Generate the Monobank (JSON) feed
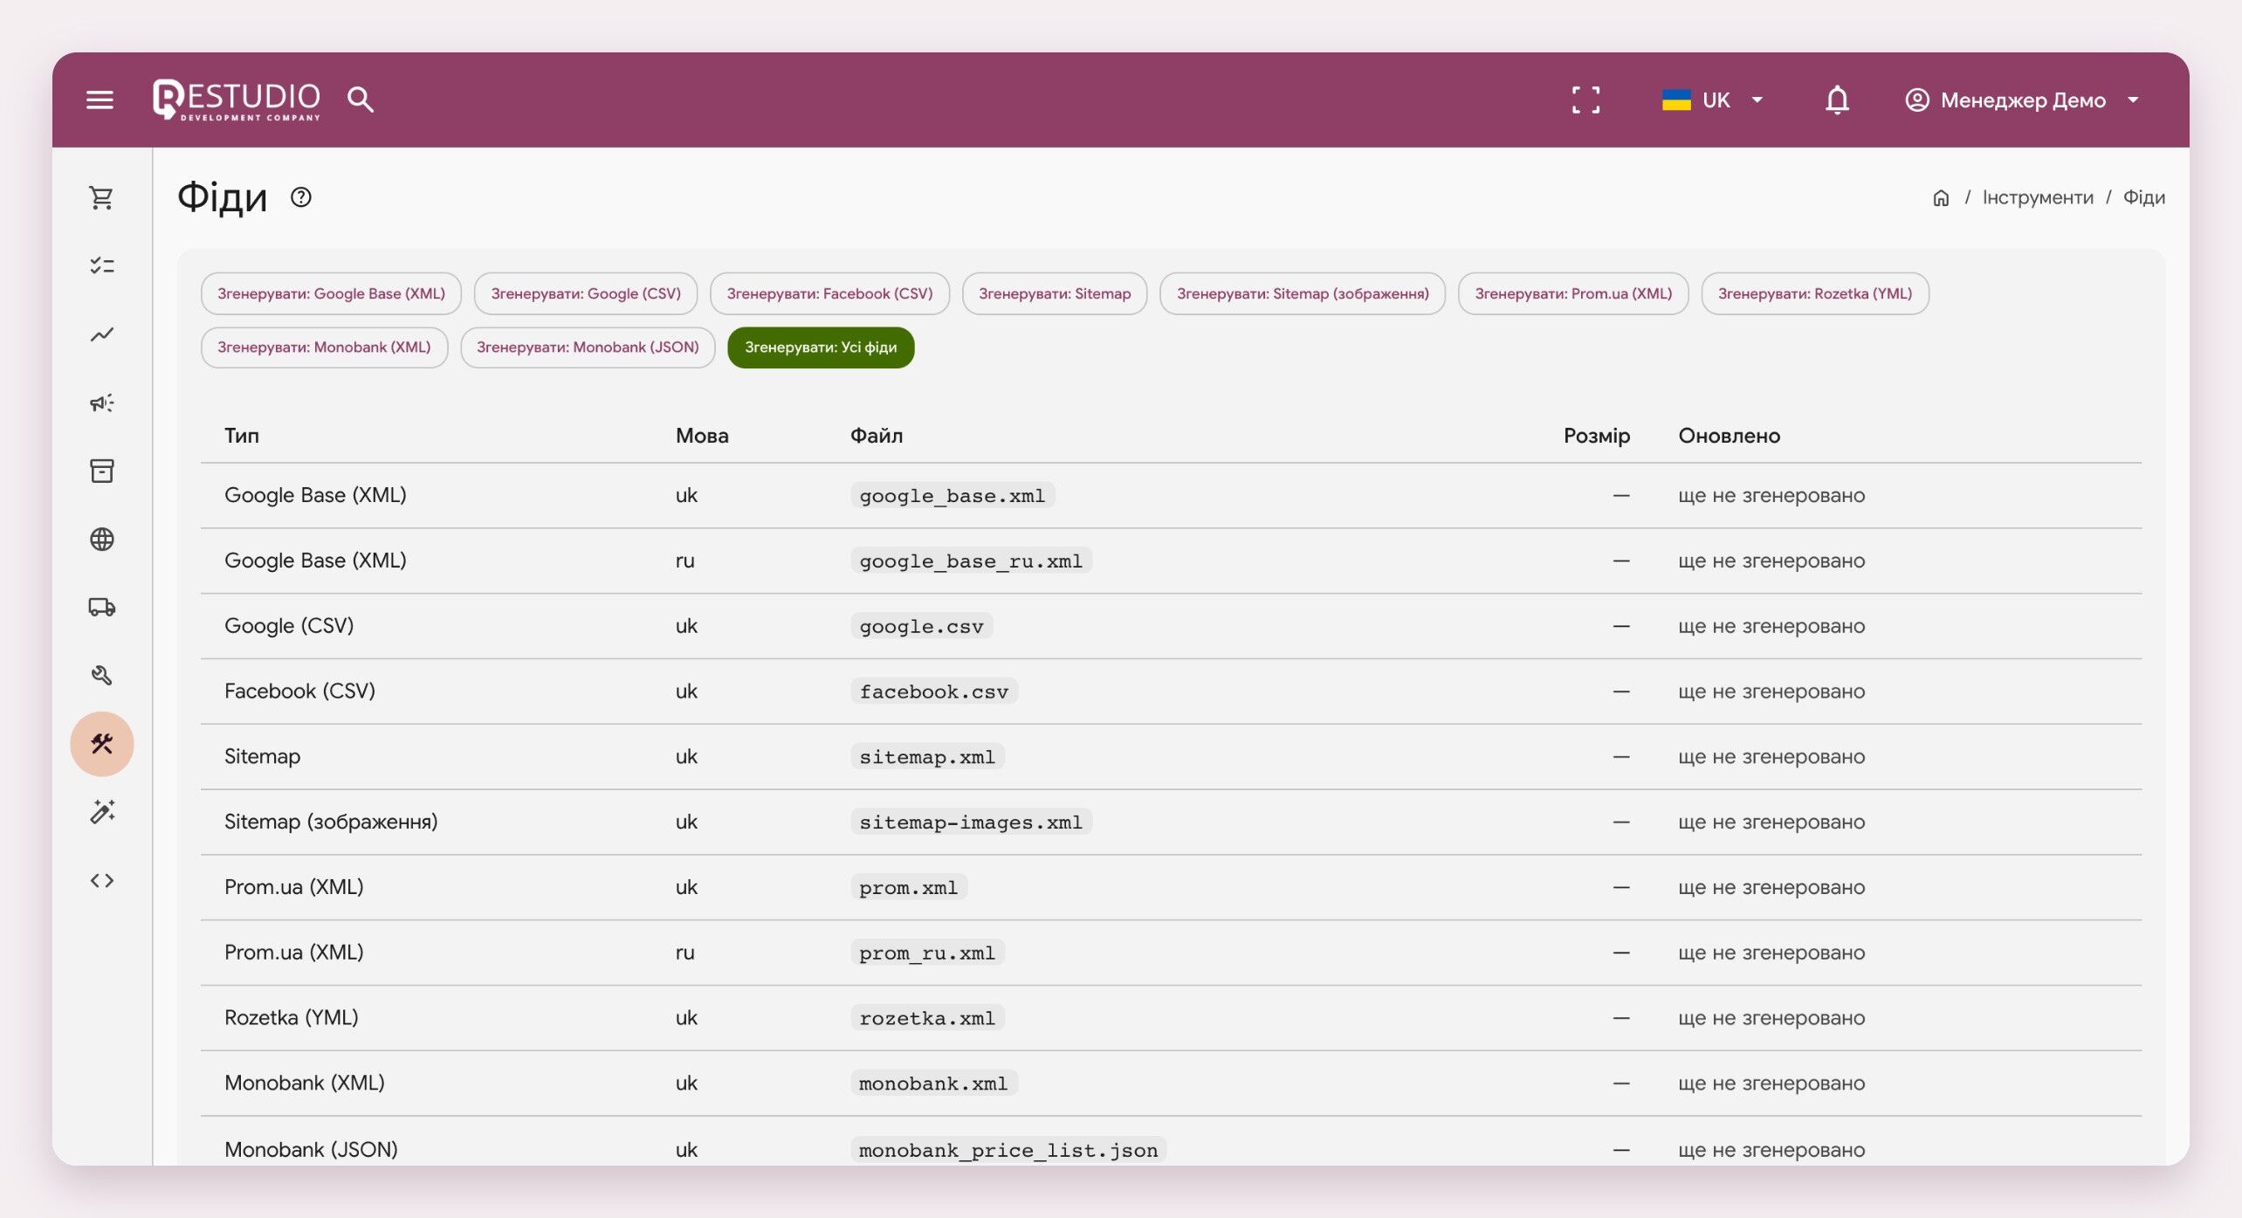Image resolution: width=2242 pixels, height=1218 pixels. point(588,348)
